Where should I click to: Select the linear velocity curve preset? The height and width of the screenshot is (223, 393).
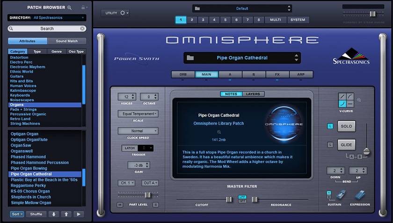pos(342,96)
